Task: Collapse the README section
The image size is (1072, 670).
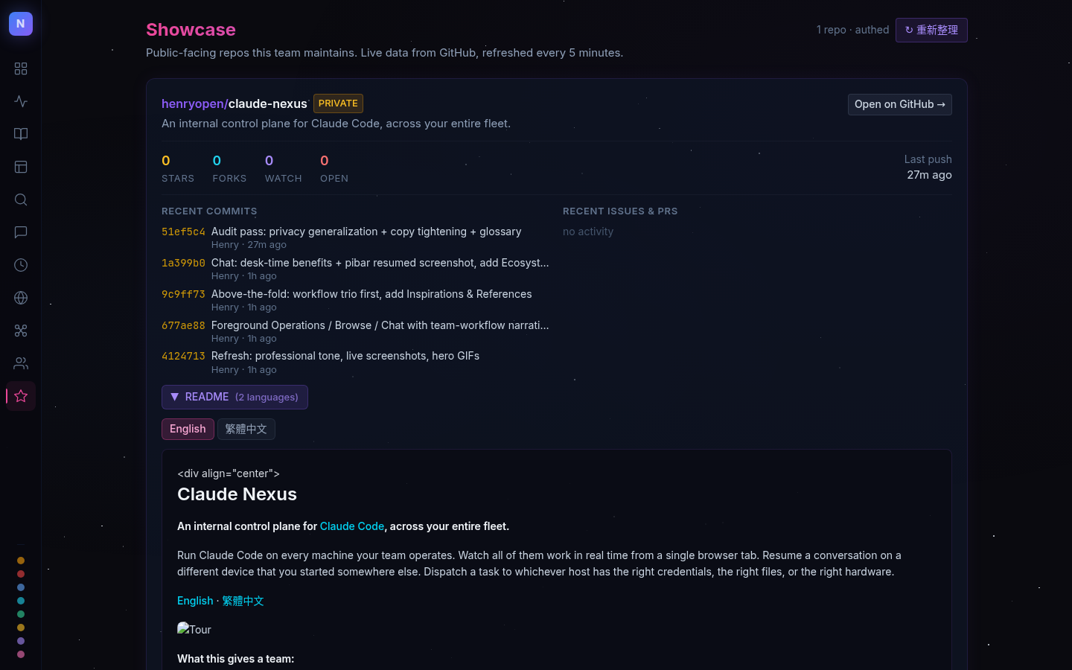Action: (234, 397)
